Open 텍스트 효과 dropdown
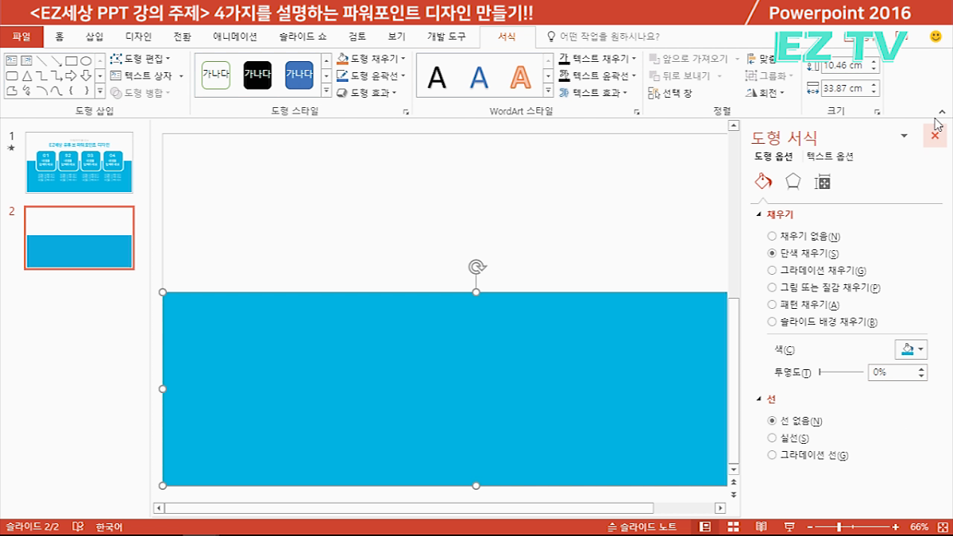 point(592,93)
